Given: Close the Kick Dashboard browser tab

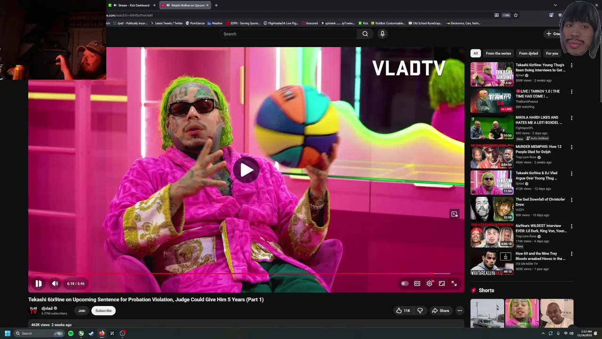Looking at the screenshot, I should point(154,5).
